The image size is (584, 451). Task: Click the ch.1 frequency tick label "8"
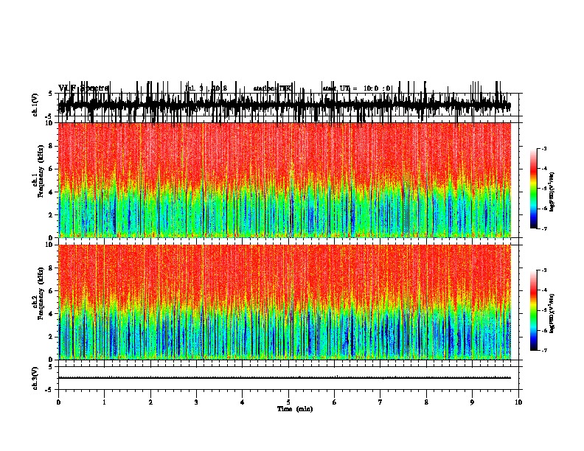tap(52, 146)
